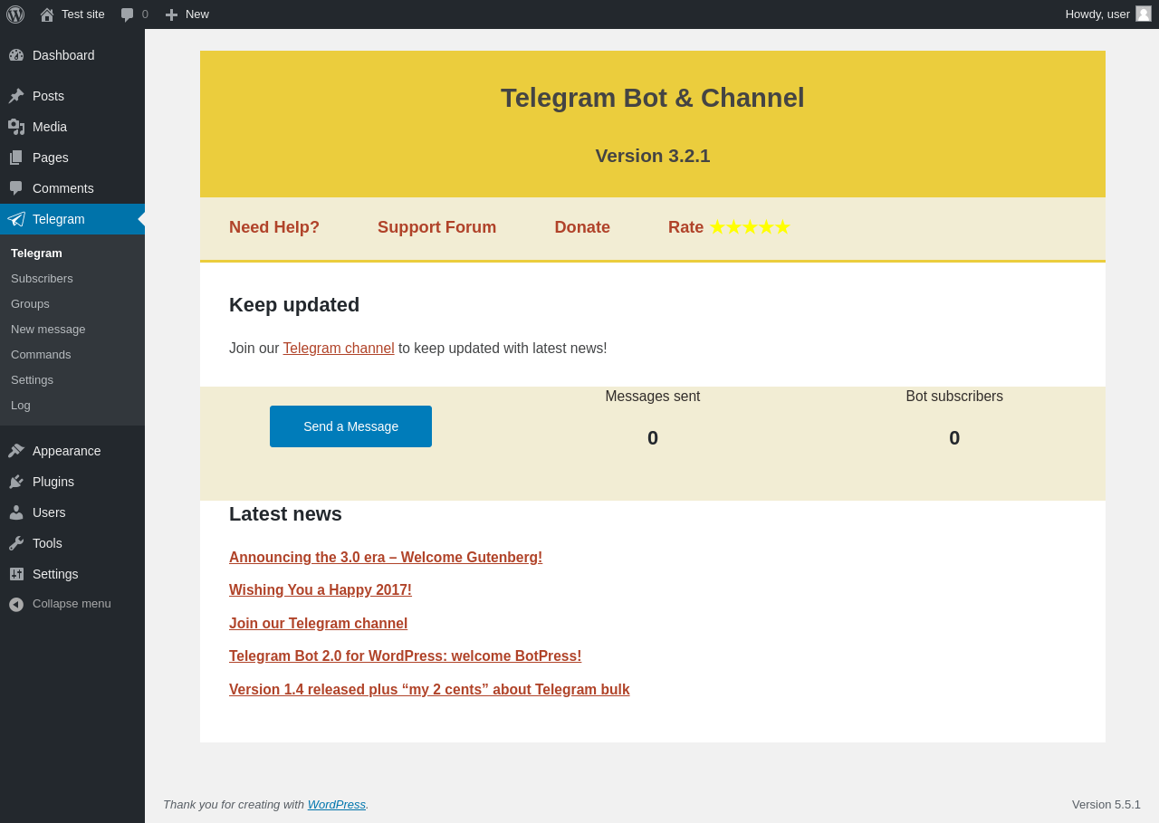This screenshot has width=1159, height=823.
Task: Open Groups submenu item
Action: coord(30,304)
